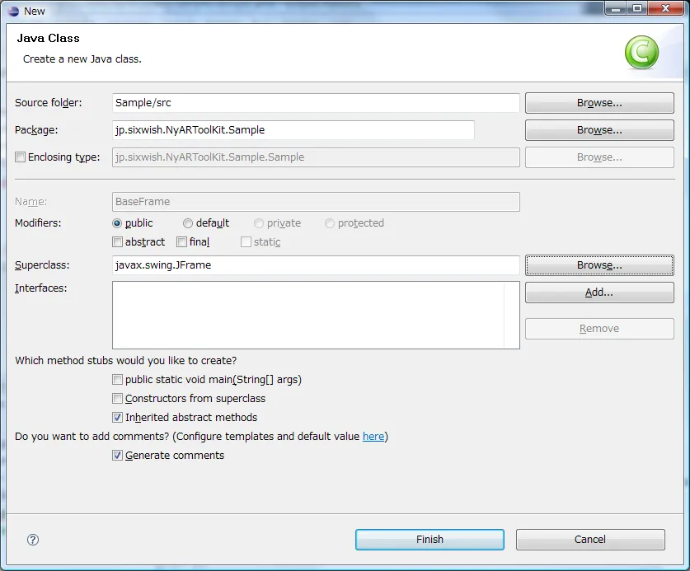The image size is (690, 571).
Task: Click the 'Create a new Java class.' description
Action: point(82,59)
